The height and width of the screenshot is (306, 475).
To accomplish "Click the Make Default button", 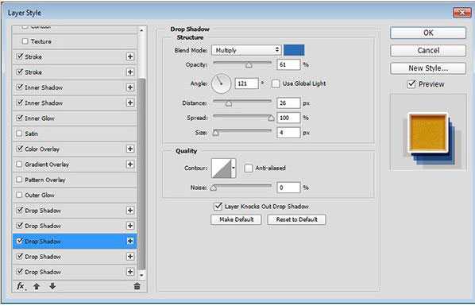I will coord(236,219).
